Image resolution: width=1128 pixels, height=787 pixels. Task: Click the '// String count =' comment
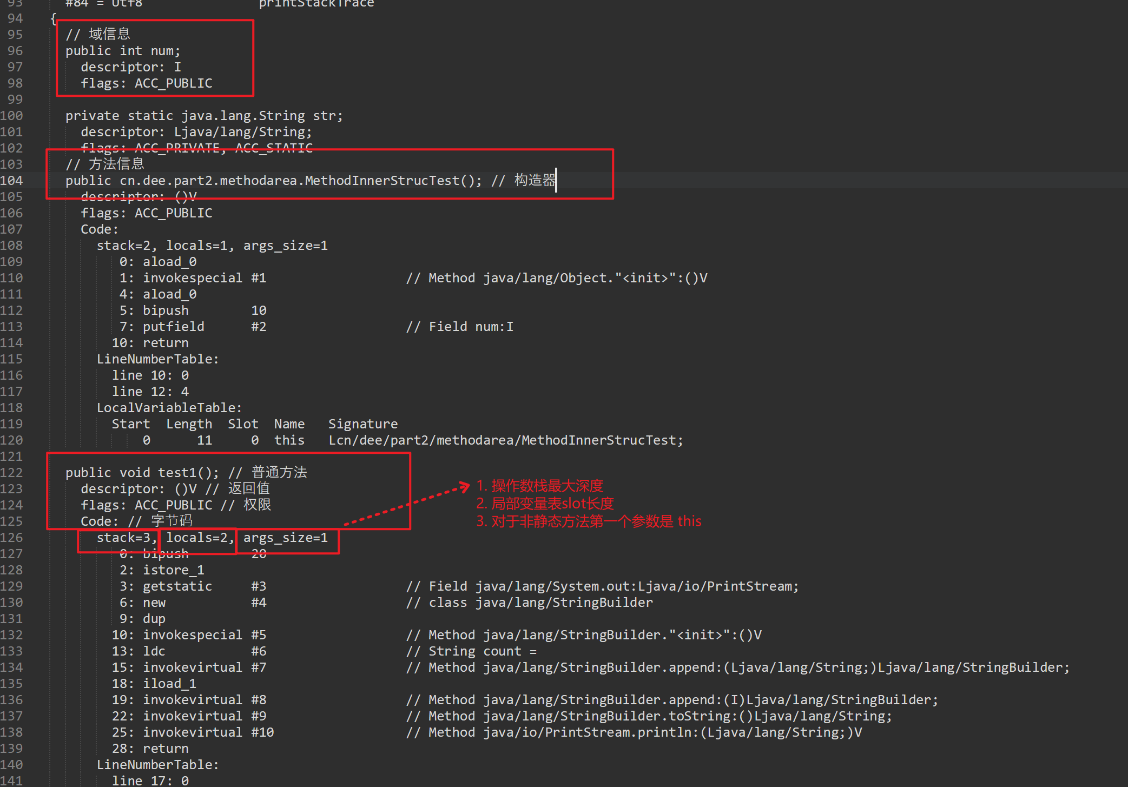(x=471, y=651)
